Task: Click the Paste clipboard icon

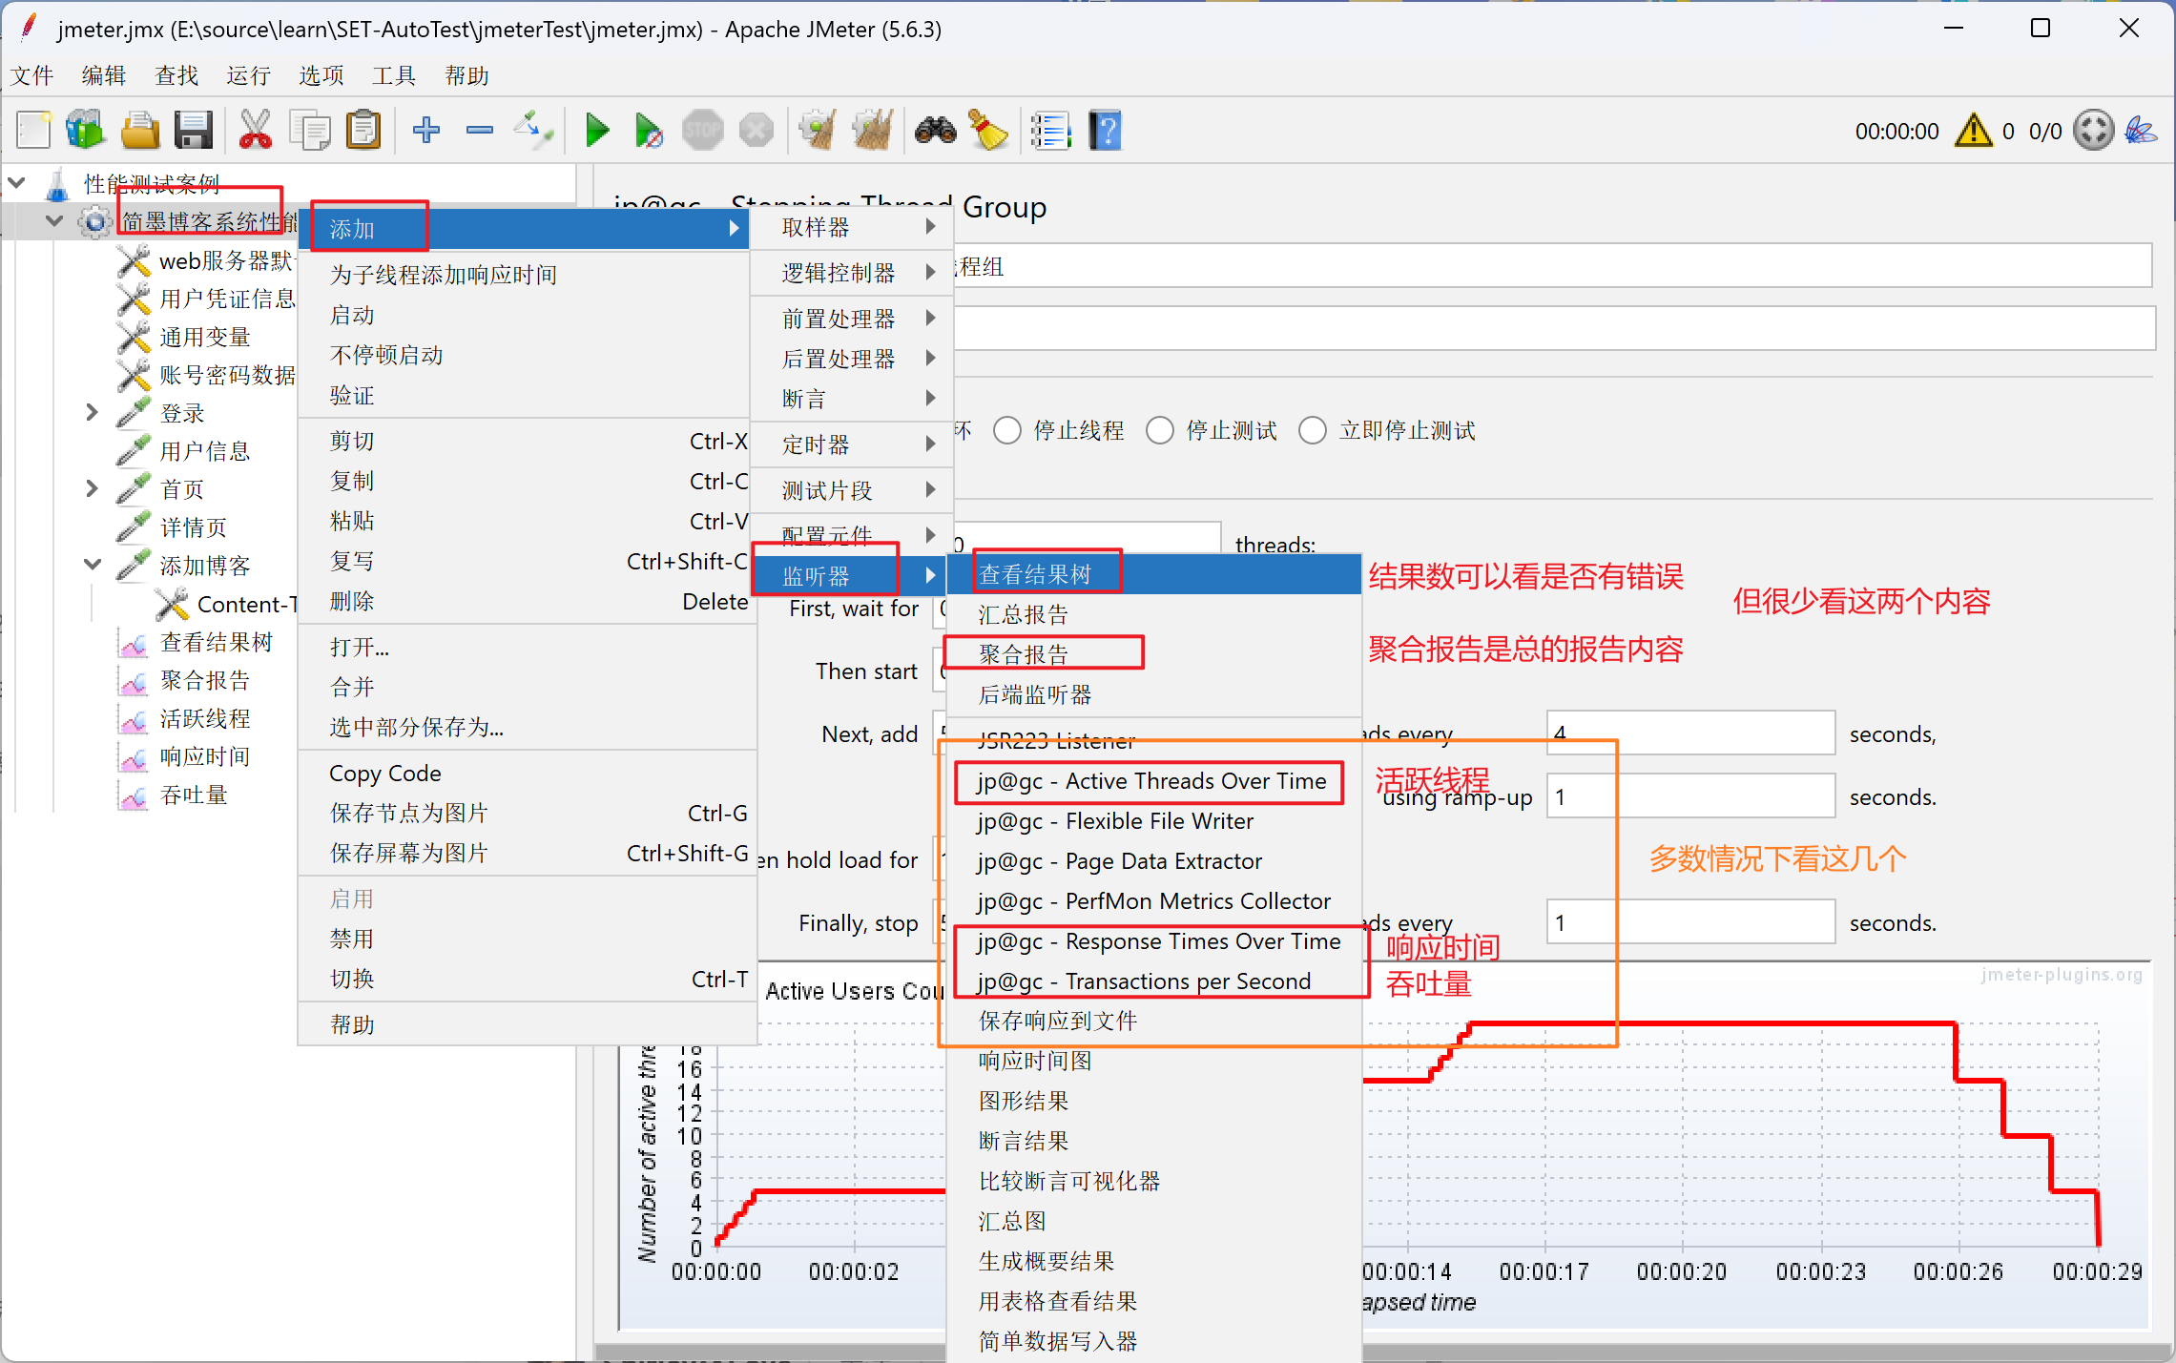Action: [x=363, y=130]
